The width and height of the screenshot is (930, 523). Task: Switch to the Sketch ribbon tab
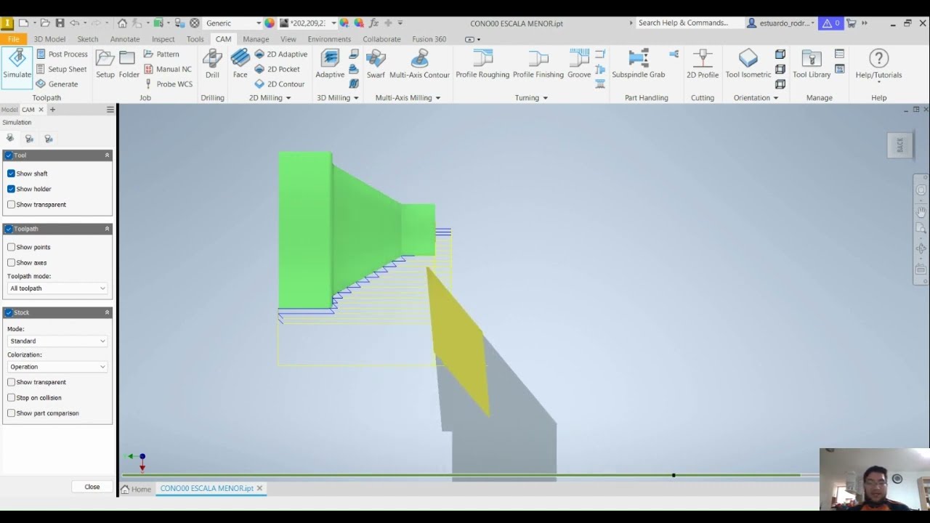tap(88, 39)
